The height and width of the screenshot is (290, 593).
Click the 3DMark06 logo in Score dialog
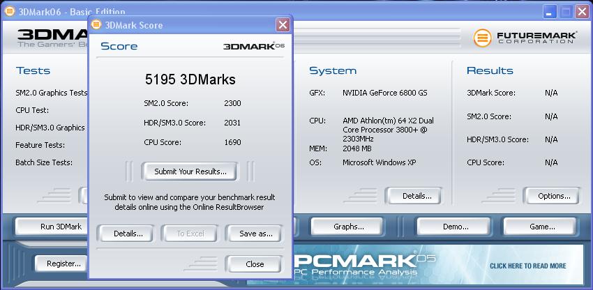[x=253, y=46]
